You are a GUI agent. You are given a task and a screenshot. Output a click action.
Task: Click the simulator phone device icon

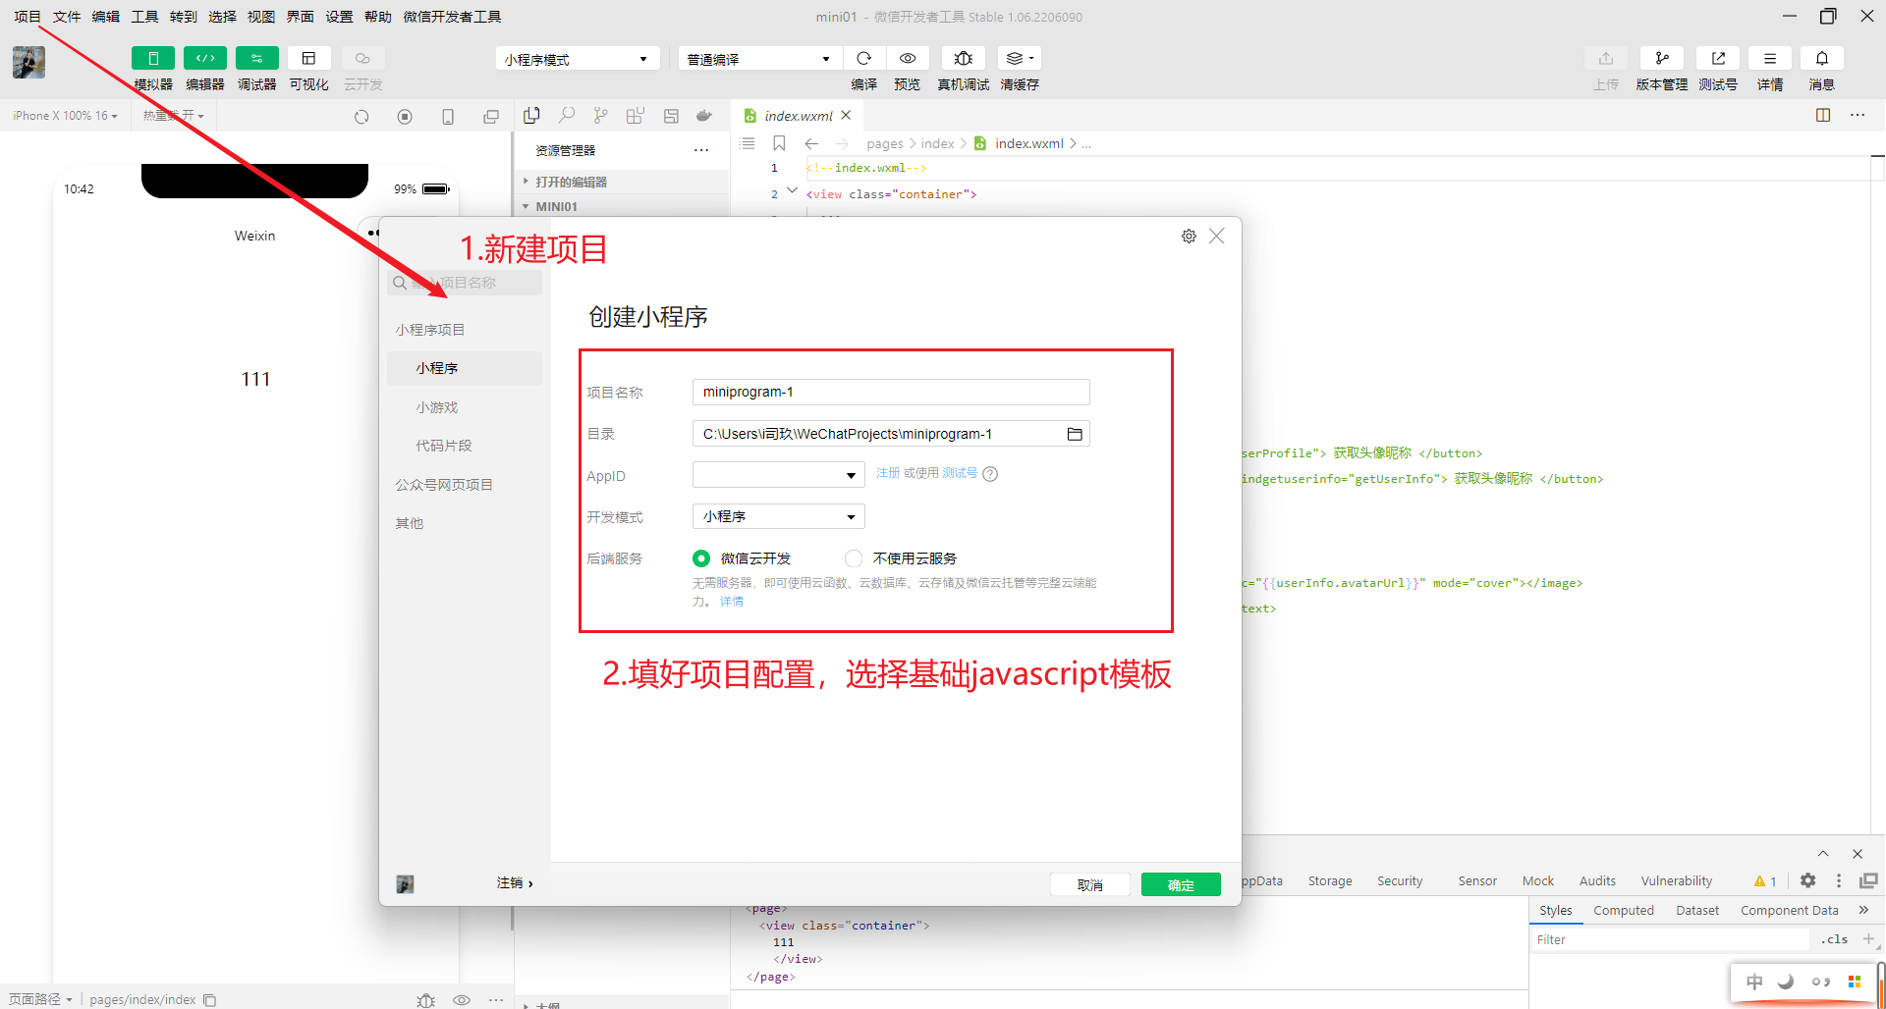point(448,117)
